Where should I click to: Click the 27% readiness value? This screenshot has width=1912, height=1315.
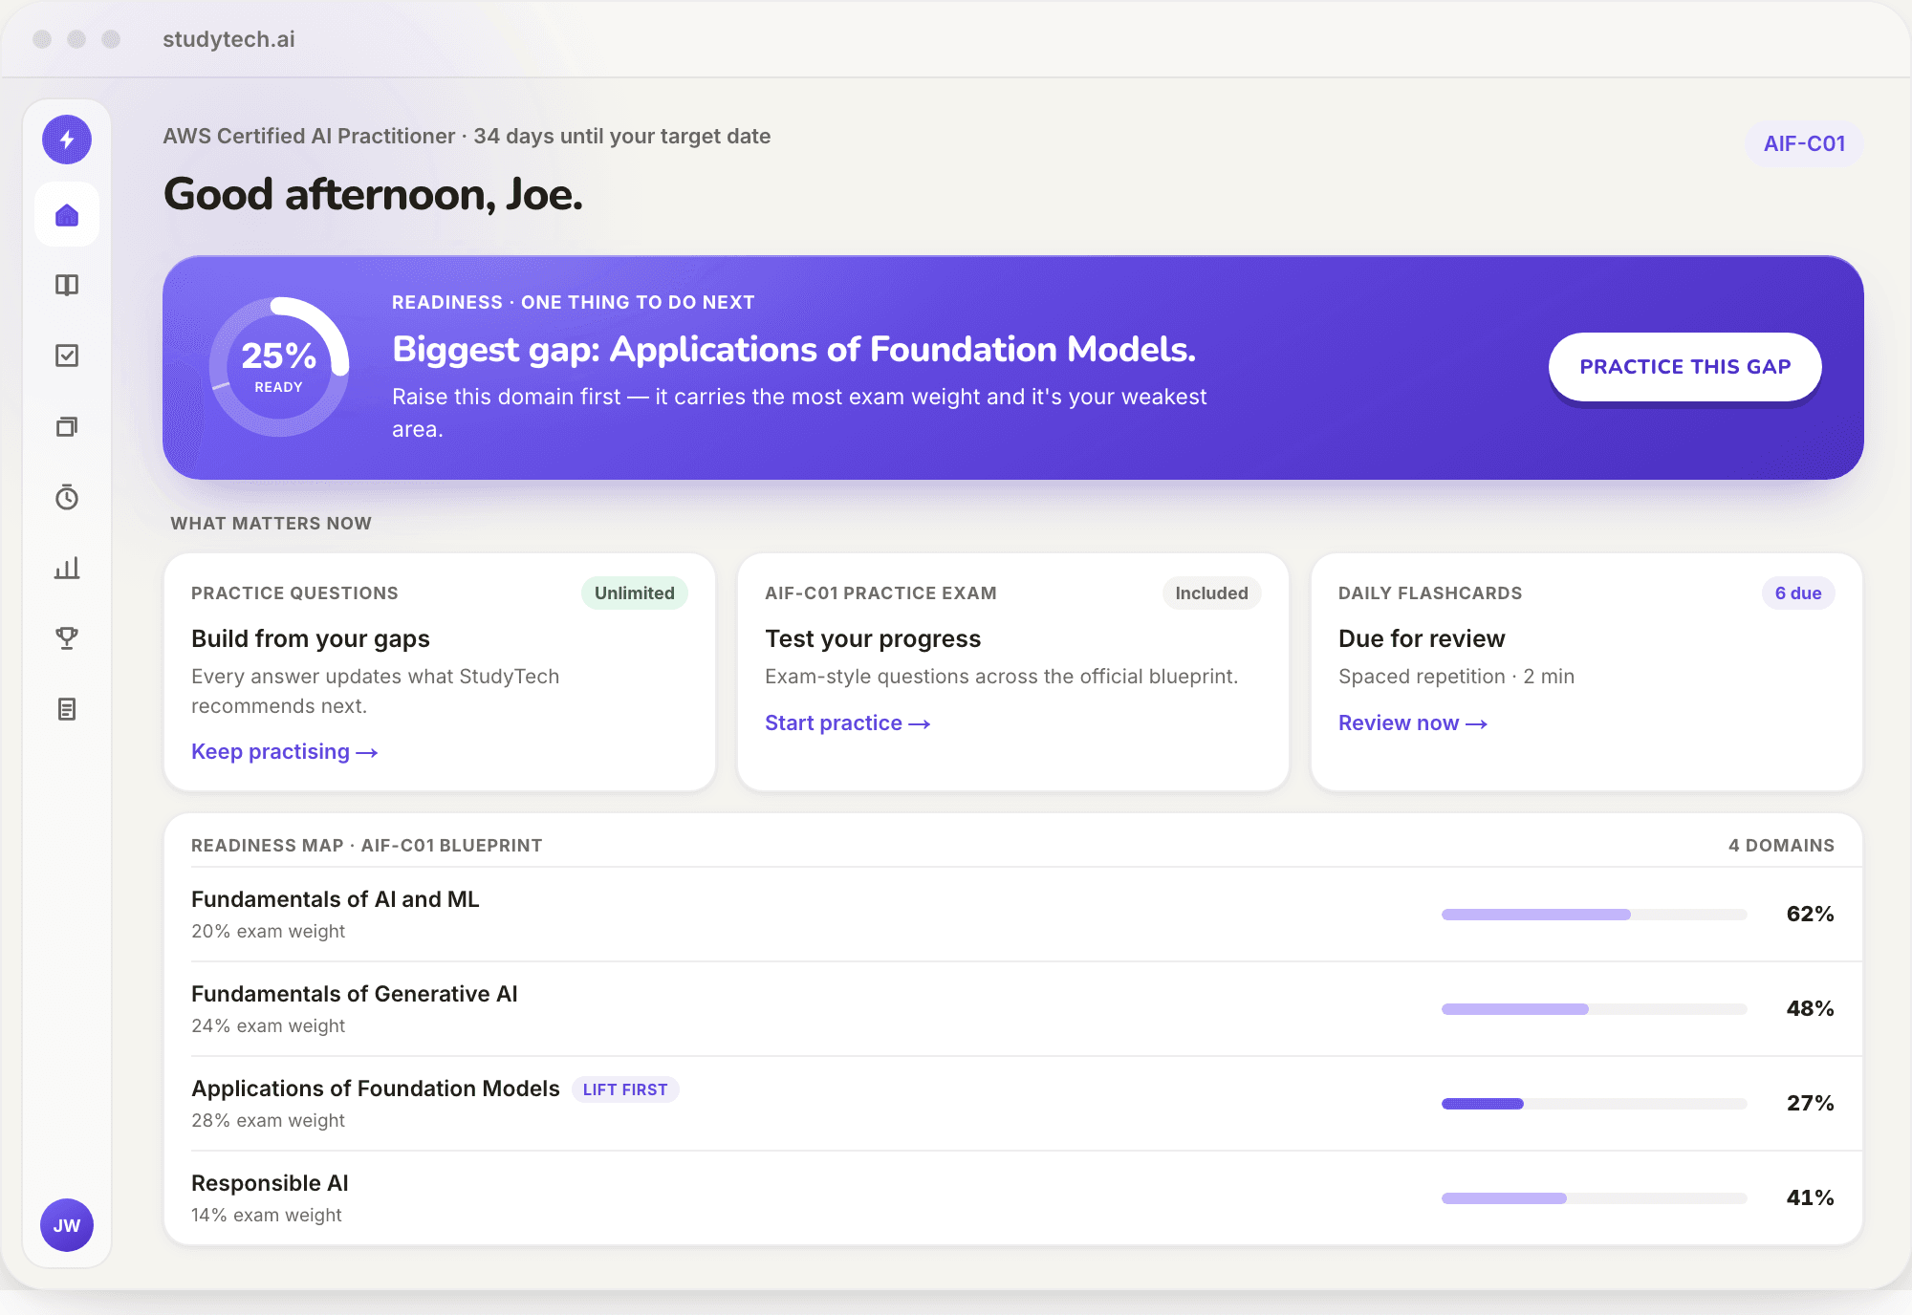pos(1810,1104)
